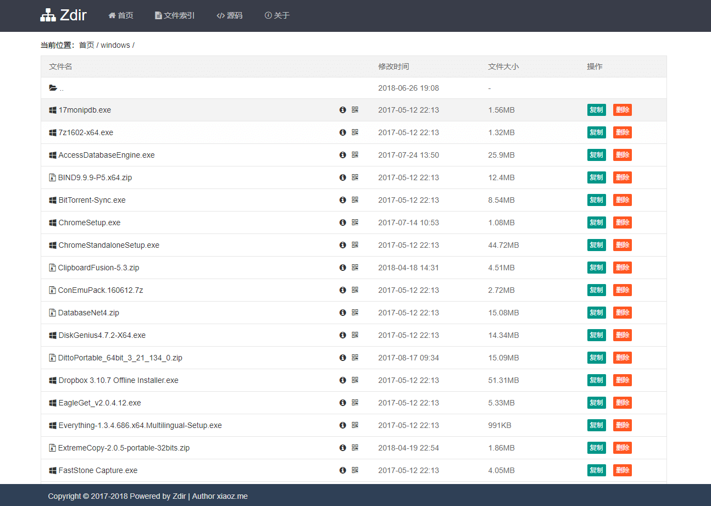Open info icon for EagleGet_v2.0.4.12.exe
The image size is (711, 506).
343,403
